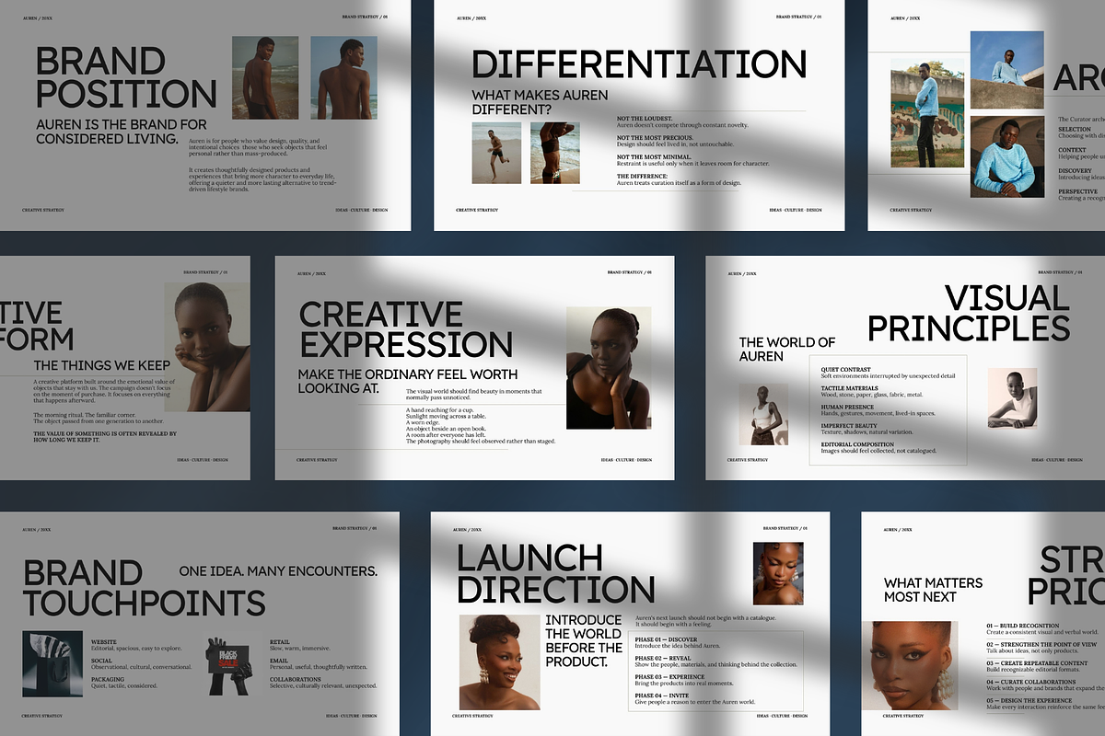1105x736 pixels.
Task: Select the Black Friday Sale sign image
Action: pyautogui.click(x=228, y=666)
